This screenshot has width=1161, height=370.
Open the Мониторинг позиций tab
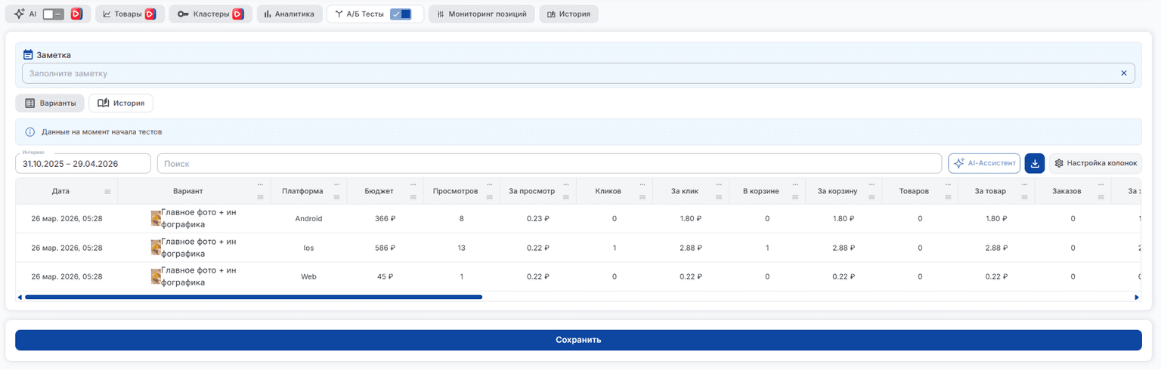tap(482, 14)
